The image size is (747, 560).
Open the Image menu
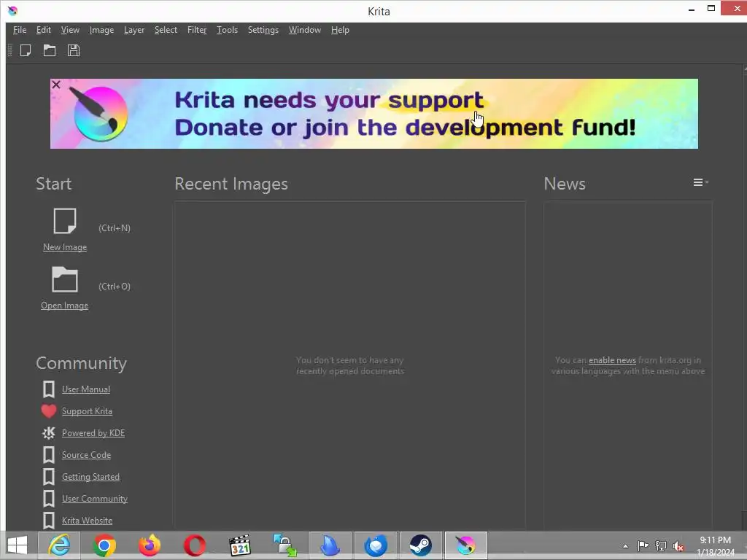pos(101,30)
